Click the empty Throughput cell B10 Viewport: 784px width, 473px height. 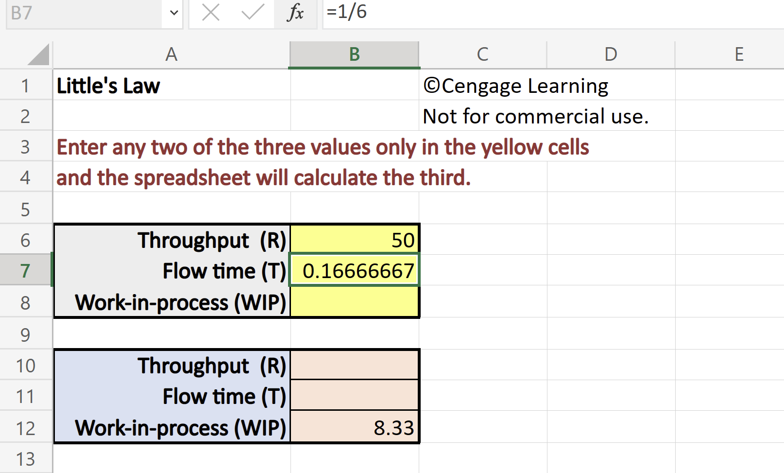354,366
